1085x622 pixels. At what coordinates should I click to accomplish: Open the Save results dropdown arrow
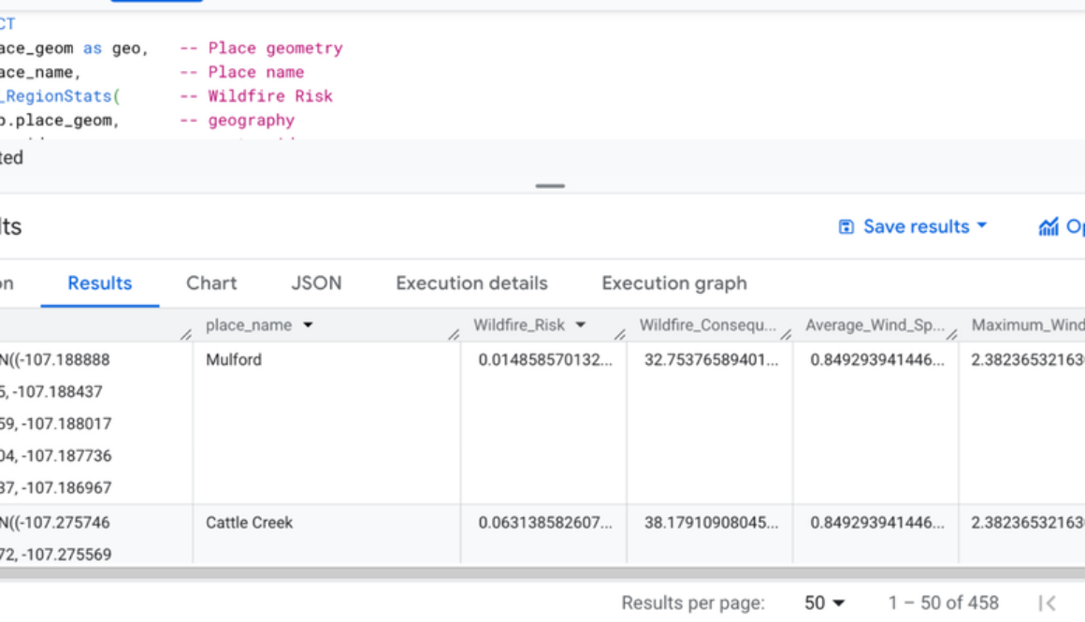click(980, 226)
